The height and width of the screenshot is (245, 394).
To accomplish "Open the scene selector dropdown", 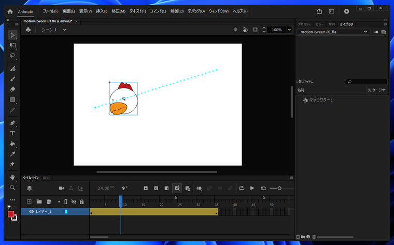I will point(65,30).
